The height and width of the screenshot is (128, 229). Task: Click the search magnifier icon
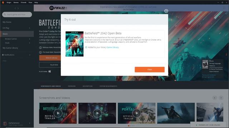point(5,15)
